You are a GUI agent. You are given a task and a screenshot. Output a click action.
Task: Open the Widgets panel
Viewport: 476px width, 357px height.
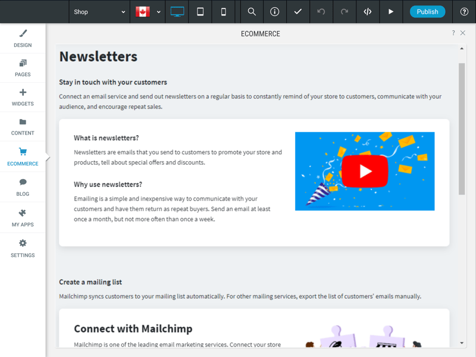click(x=23, y=98)
